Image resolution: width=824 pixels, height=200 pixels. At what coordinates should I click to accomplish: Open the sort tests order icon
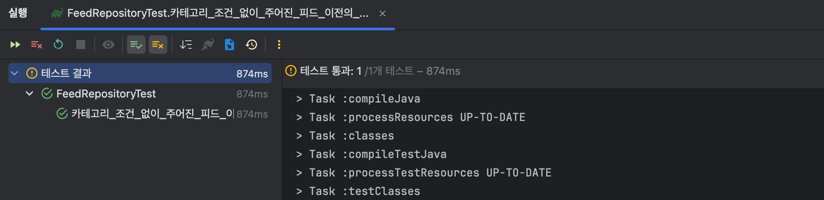coord(186,45)
